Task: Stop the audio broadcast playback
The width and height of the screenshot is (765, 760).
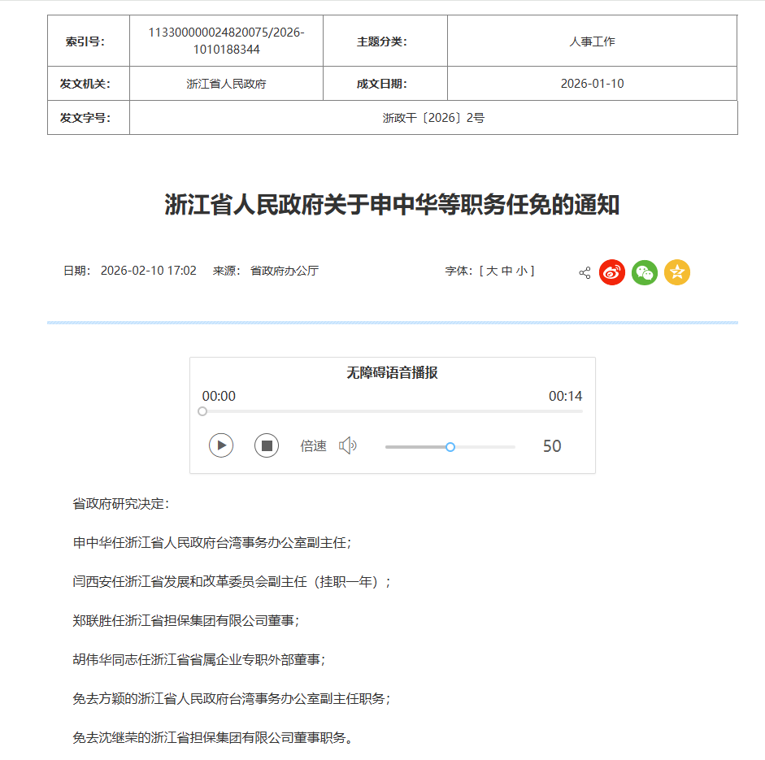Action: (267, 445)
